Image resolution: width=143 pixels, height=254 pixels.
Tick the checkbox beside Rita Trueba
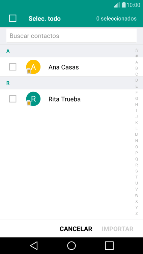point(12,99)
